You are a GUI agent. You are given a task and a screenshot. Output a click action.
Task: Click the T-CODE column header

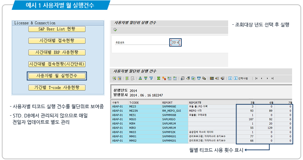[x=145, y=103]
